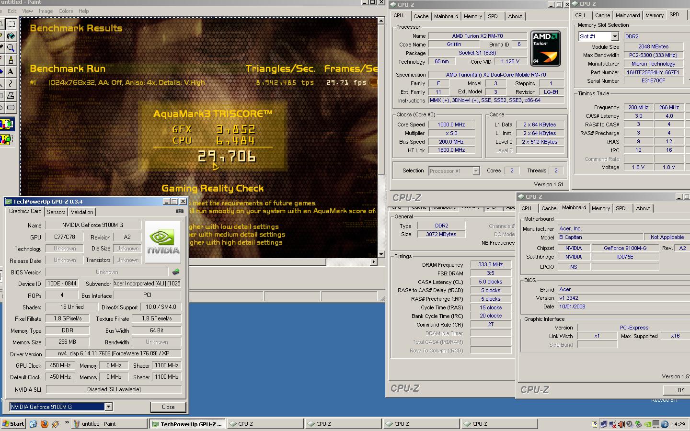
Task: Switch to the Validation tab in GPU-Z
Action: point(82,212)
